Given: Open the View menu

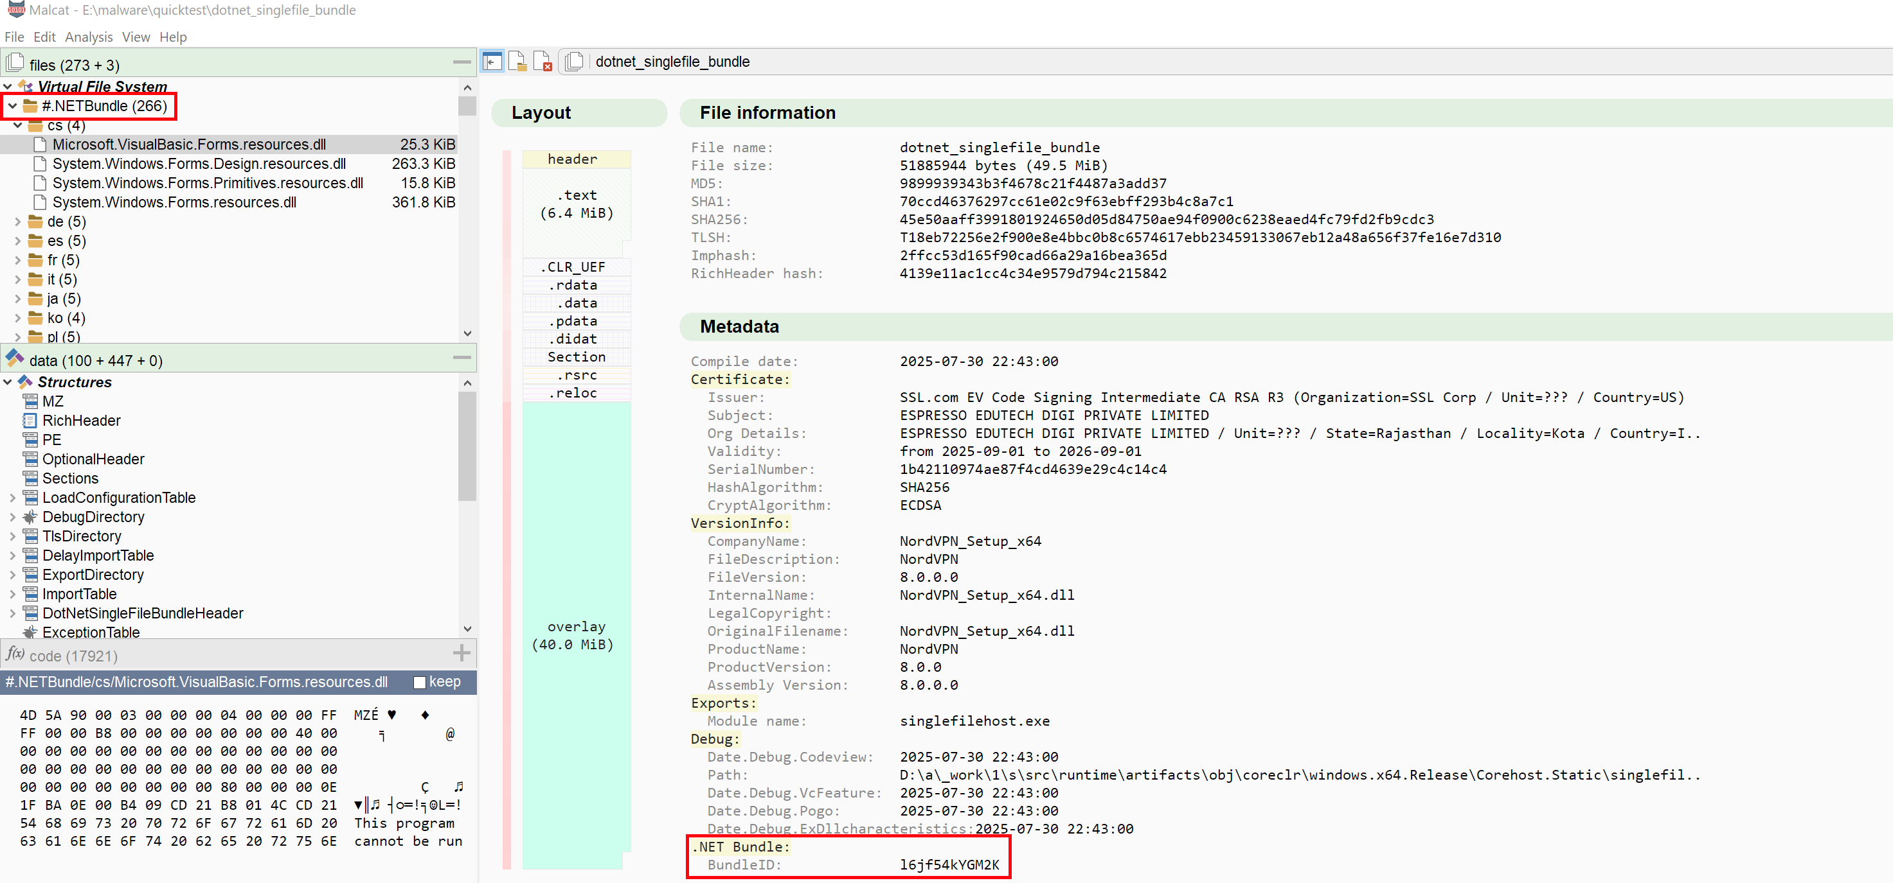Looking at the screenshot, I should pyautogui.click(x=135, y=37).
